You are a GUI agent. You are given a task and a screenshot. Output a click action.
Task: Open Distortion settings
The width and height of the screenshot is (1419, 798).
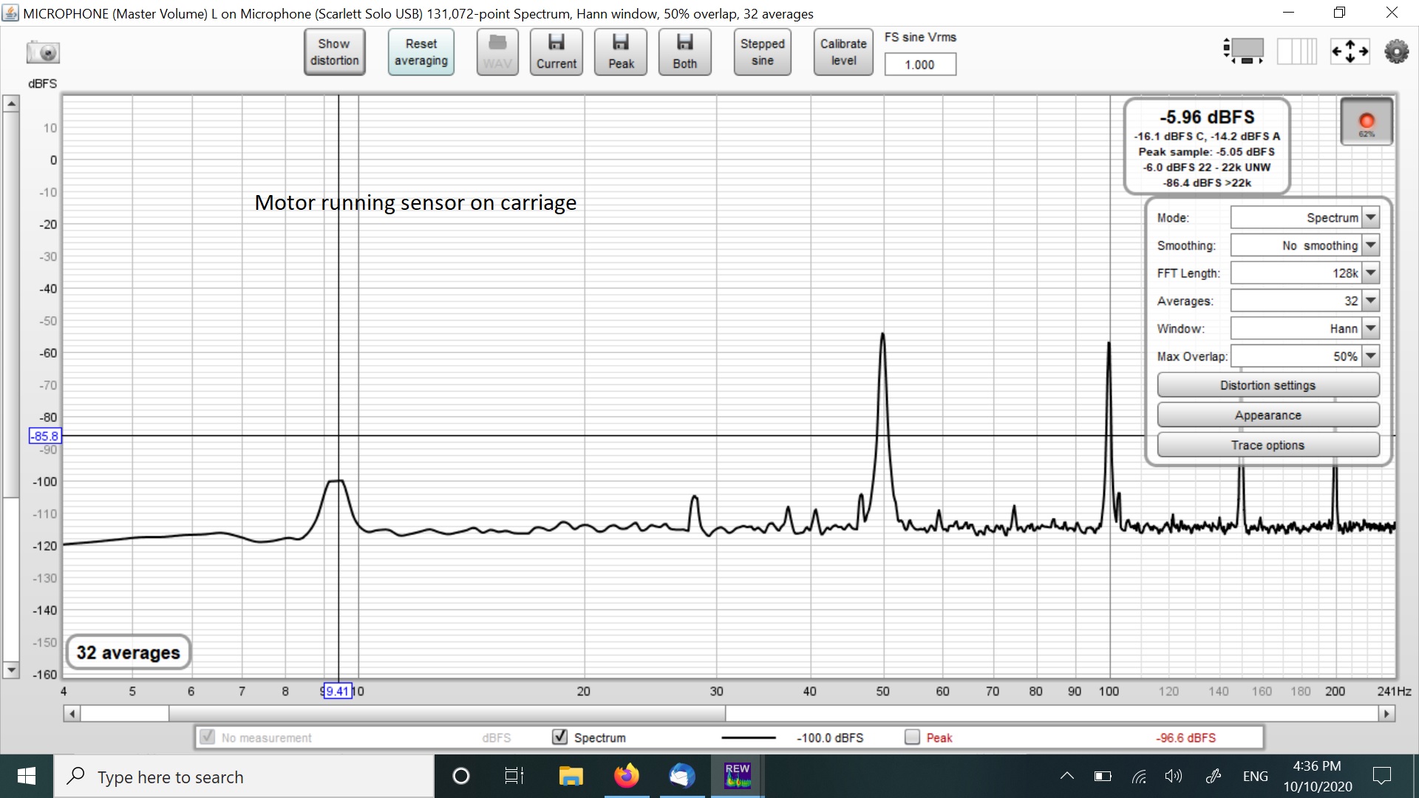click(x=1268, y=385)
